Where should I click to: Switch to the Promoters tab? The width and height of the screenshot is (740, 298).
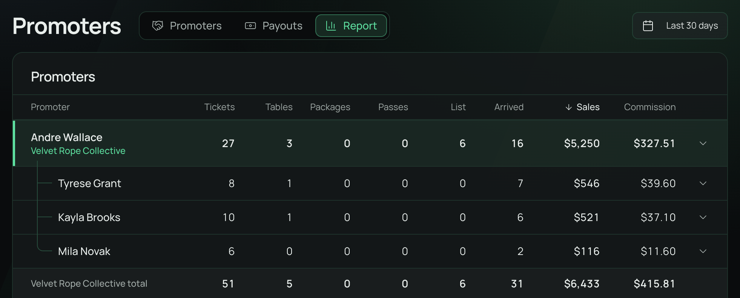coord(187,26)
